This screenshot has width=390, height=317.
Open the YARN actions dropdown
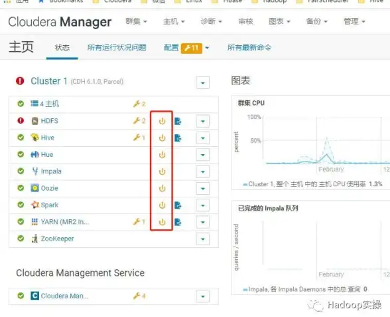pyautogui.click(x=203, y=222)
